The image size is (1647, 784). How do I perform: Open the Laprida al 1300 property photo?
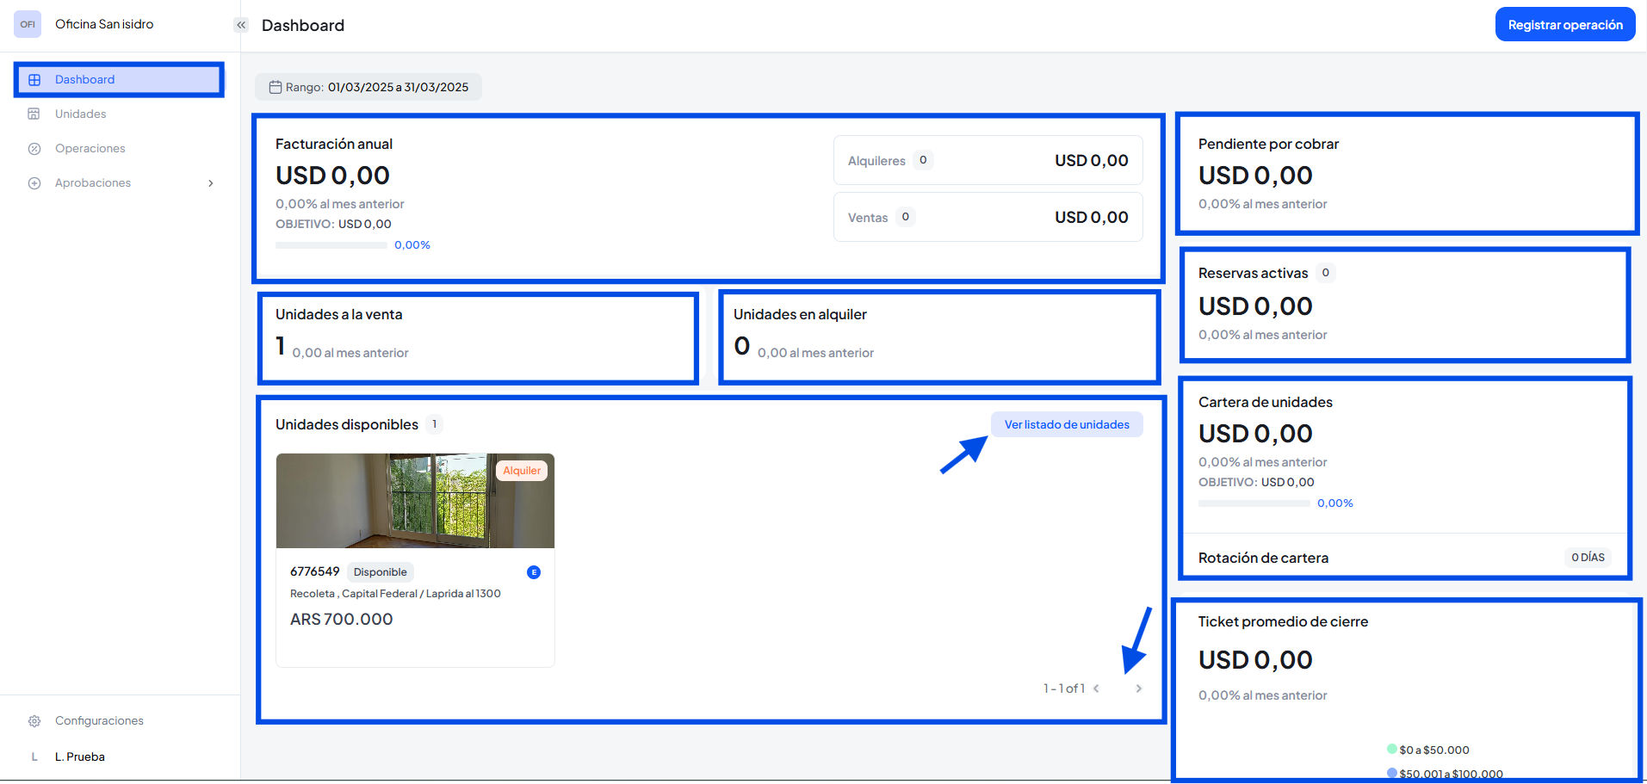click(415, 501)
